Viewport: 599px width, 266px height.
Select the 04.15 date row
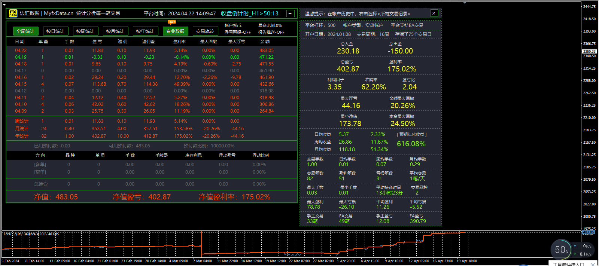point(152,84)
